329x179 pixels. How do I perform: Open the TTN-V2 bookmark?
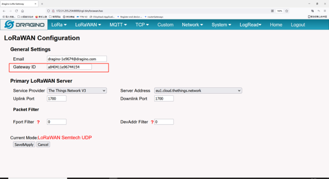pos(82,17)
